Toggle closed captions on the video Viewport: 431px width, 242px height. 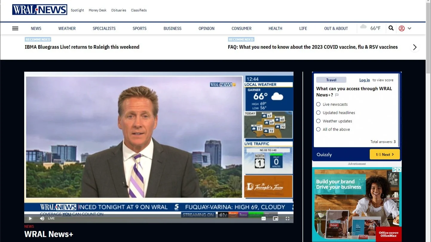pyautogui.click(x=264, y=218)
